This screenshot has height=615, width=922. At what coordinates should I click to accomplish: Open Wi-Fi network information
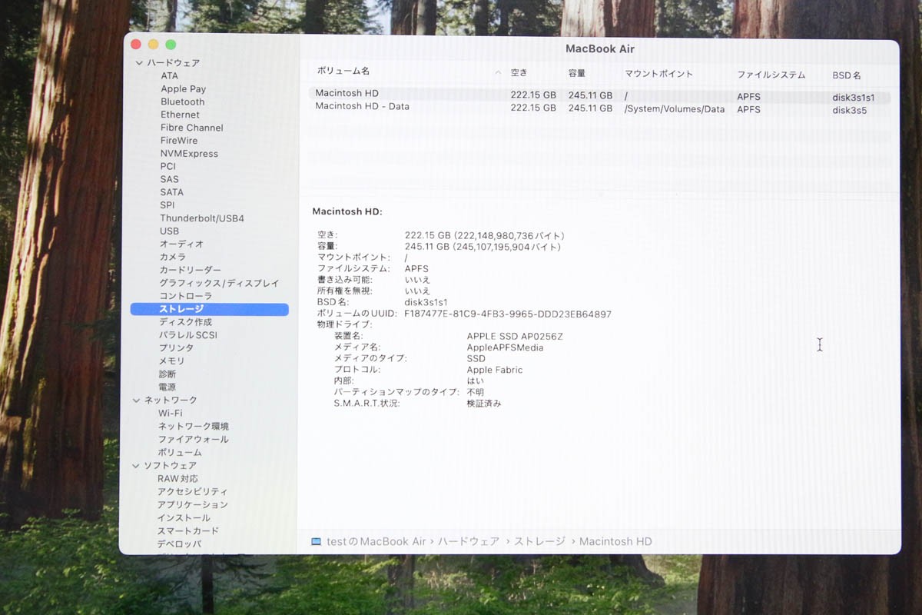point(170,413)
